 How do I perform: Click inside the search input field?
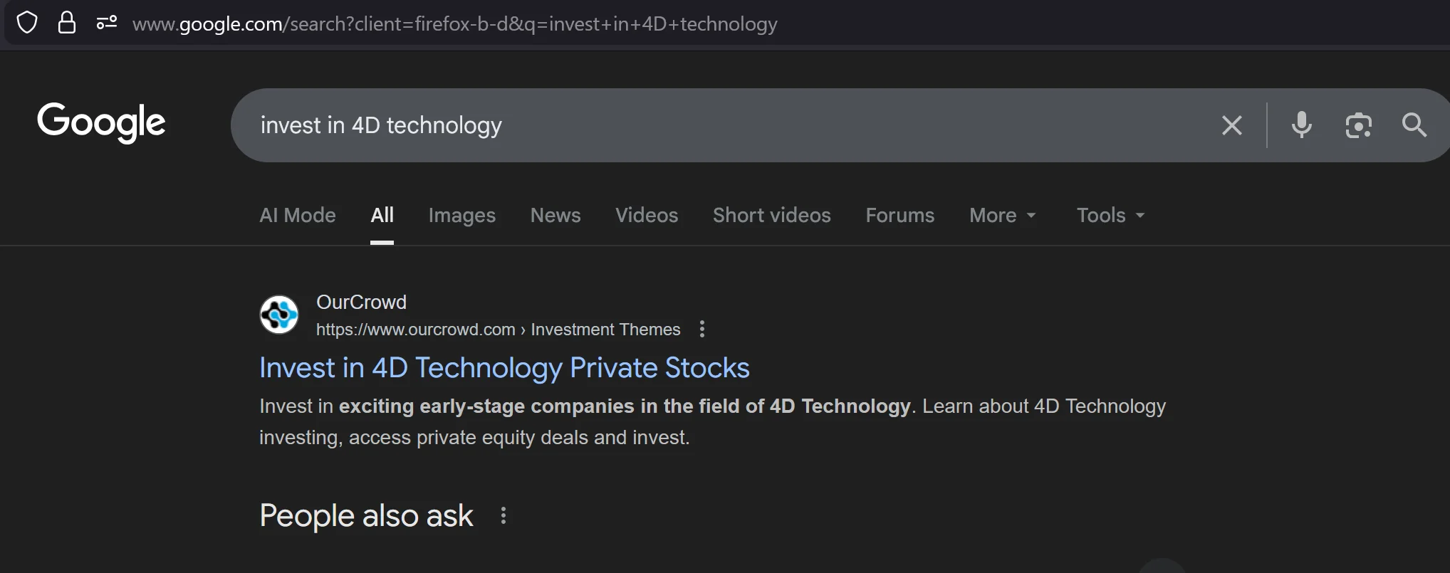click(641, 125)
